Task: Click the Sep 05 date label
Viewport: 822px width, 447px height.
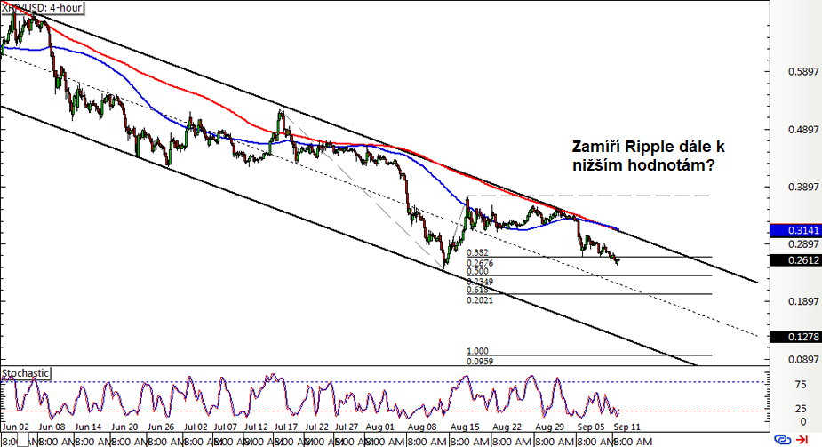Action: [x=591, y=427]
